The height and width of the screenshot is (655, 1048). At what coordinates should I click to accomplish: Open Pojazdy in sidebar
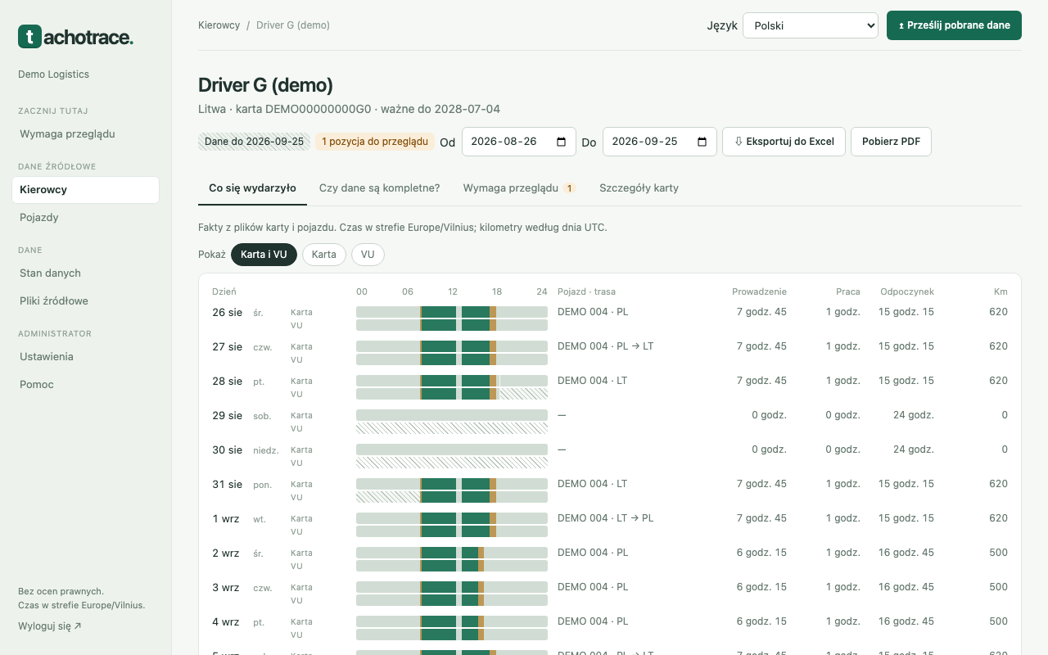(x=85, y=217)
